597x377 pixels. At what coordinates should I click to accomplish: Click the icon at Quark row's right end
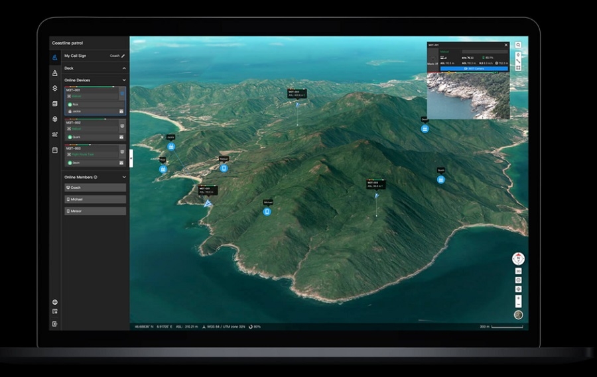tap(121, 137)
